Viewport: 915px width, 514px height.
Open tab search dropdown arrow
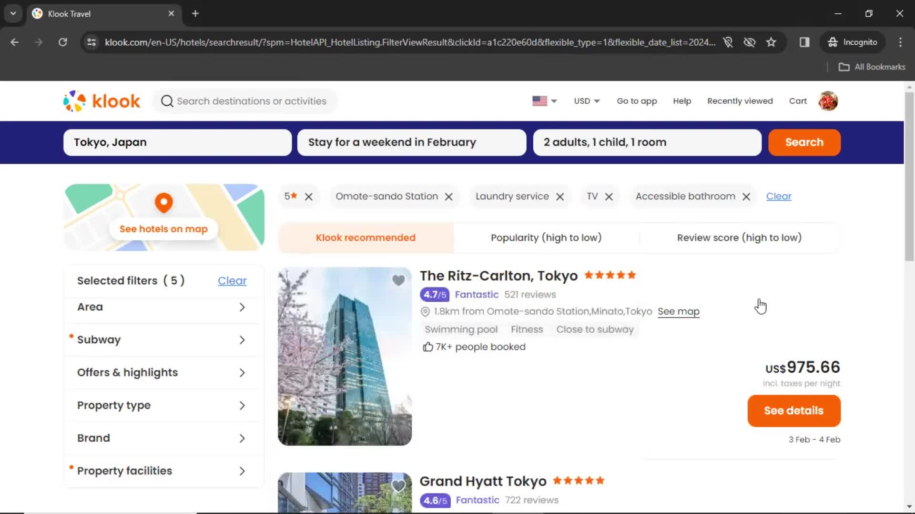coord(13,13)
